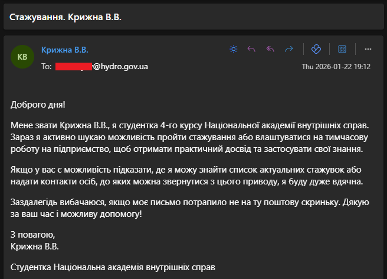The height and width of the screenshot is (279, 387).
Task: Click the KB sender avatar
Action: [x=22, y=57]
